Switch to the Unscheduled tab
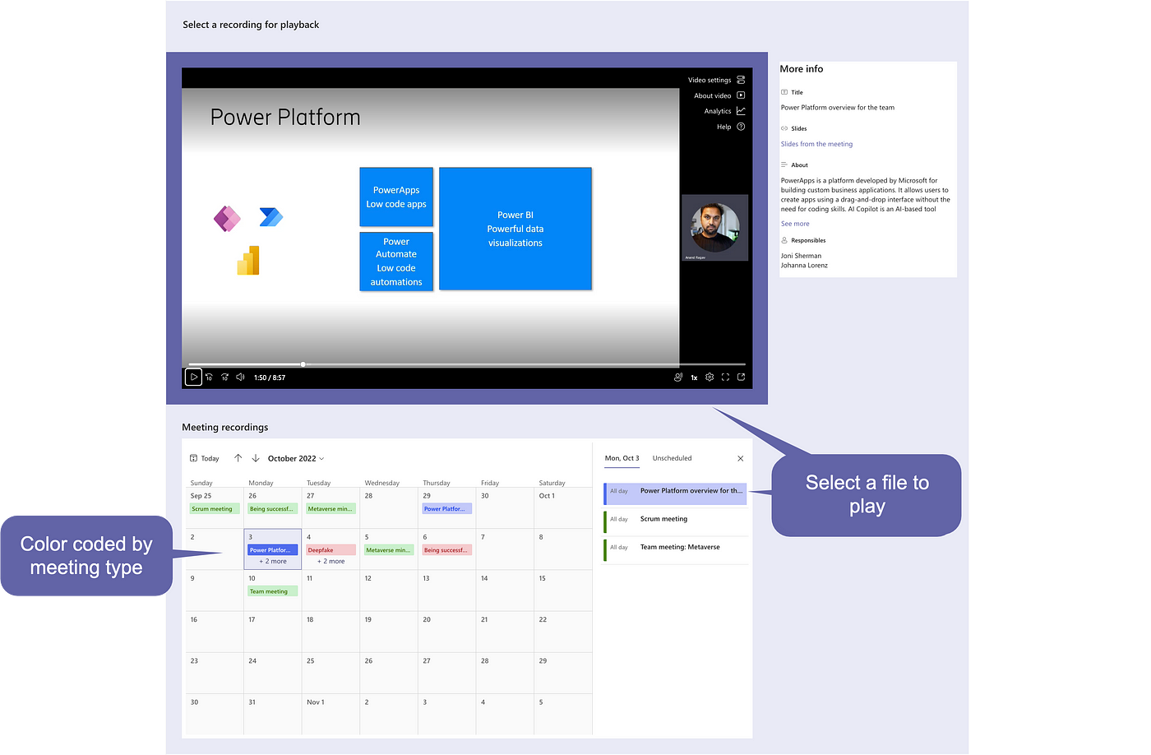 [672, 458]
